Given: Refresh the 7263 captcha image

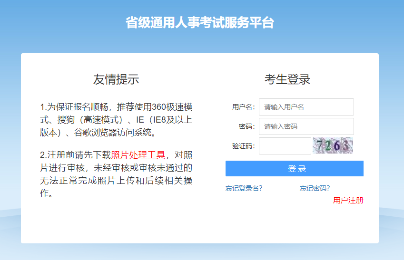Looking at the screenshot, I should pyautogui.click(x=333, y=145).
